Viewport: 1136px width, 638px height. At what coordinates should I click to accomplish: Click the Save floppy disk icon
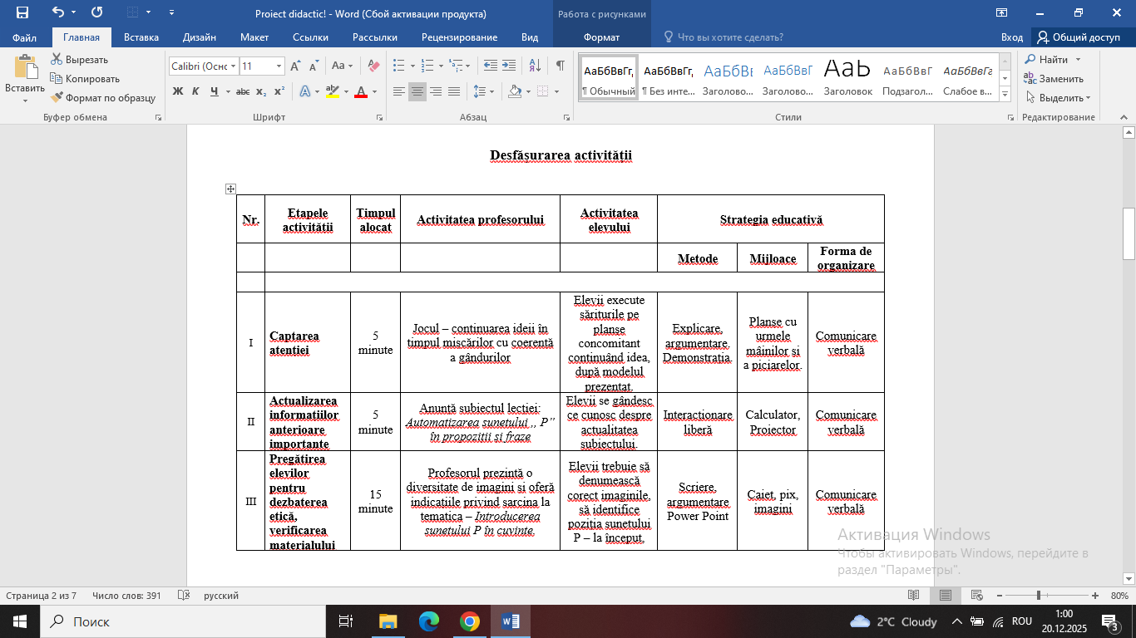pyautogui.click(x=22, y=12)
